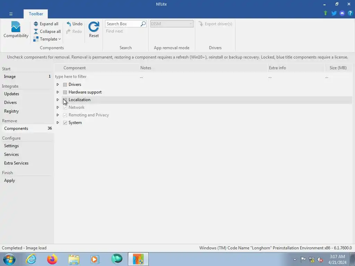Click Collapse all components
This screenshot has height=266, width=355.
pos(47,32)
